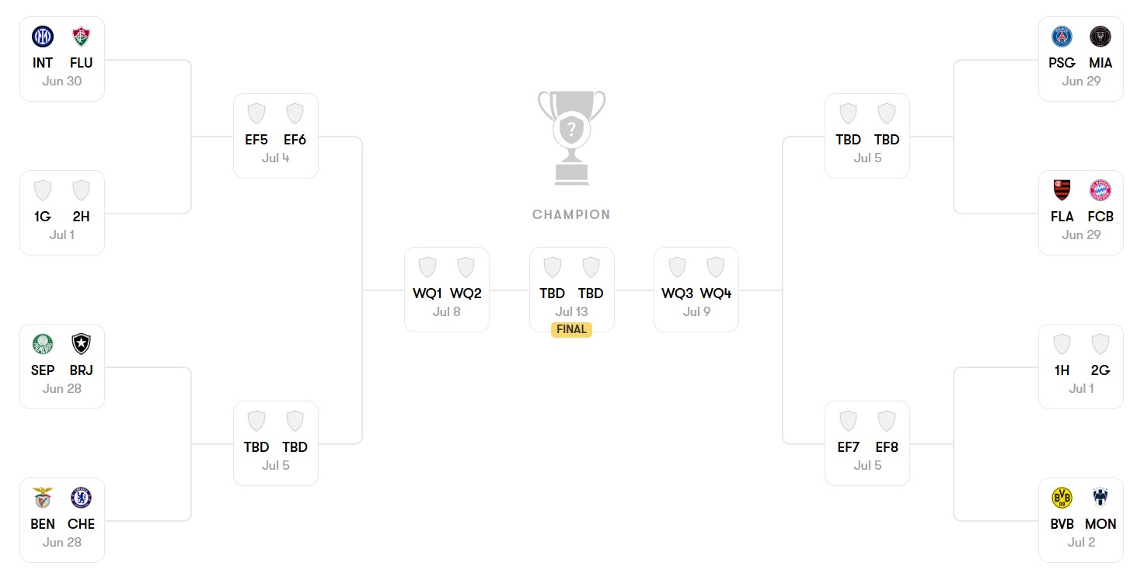Click the Chelsea club crest
The image size is (1144, 580).
click(x=81, y=498)
